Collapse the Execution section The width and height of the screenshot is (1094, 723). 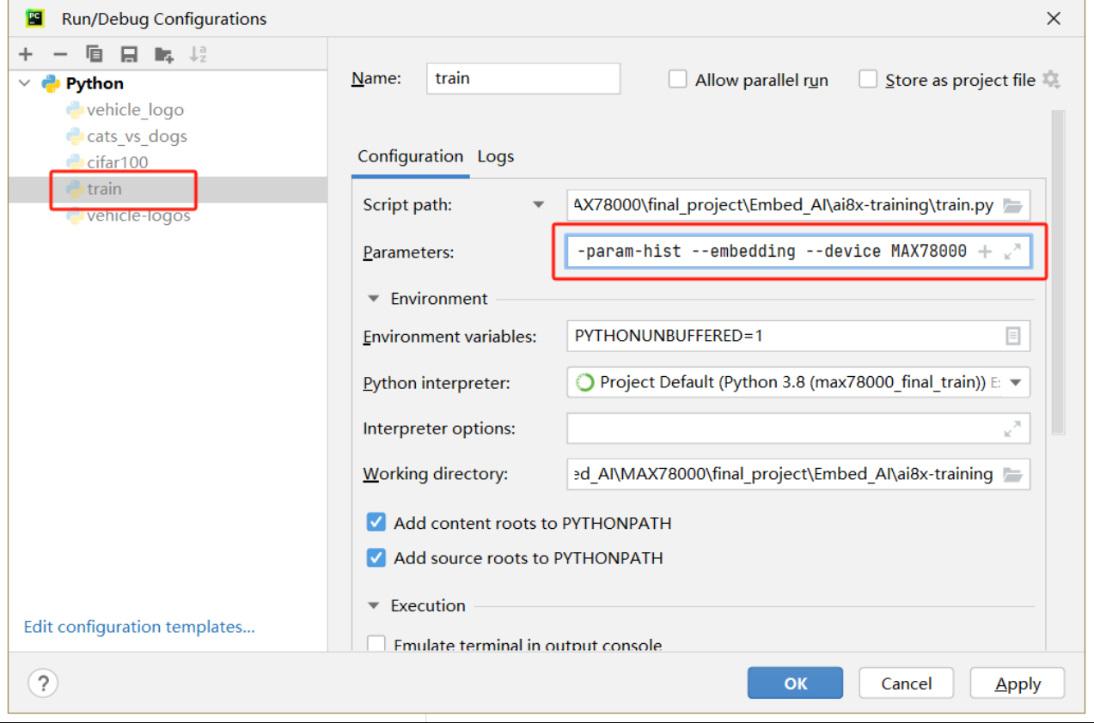373,605
